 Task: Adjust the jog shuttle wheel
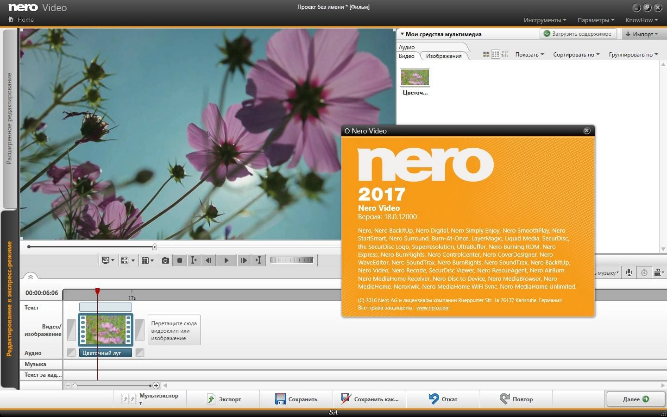pyautogui.click(x=292, y=260)
